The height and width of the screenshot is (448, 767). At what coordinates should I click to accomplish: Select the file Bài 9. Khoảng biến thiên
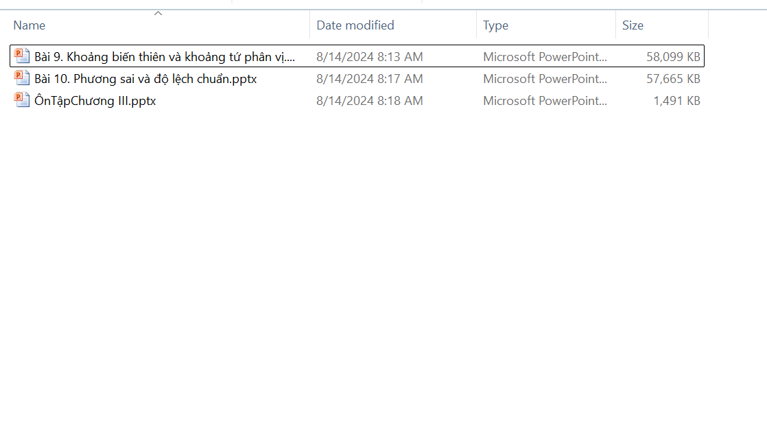[x=165, y=57]
